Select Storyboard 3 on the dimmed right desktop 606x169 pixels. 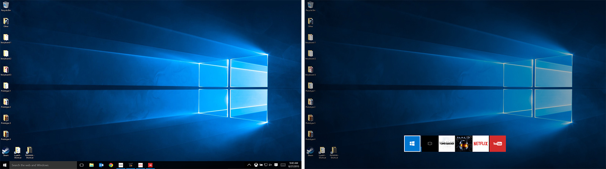[311, 71]
